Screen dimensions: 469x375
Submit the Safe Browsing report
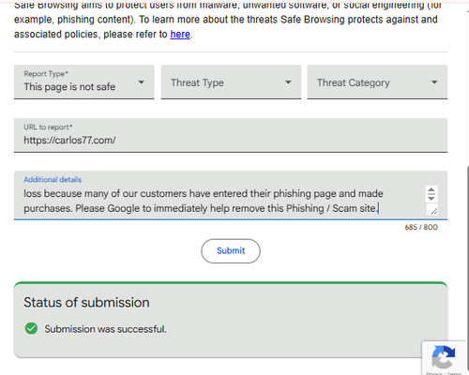tap(231, 251)
